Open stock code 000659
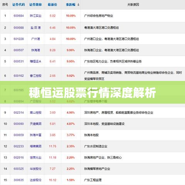 click(x=18, y=135)
